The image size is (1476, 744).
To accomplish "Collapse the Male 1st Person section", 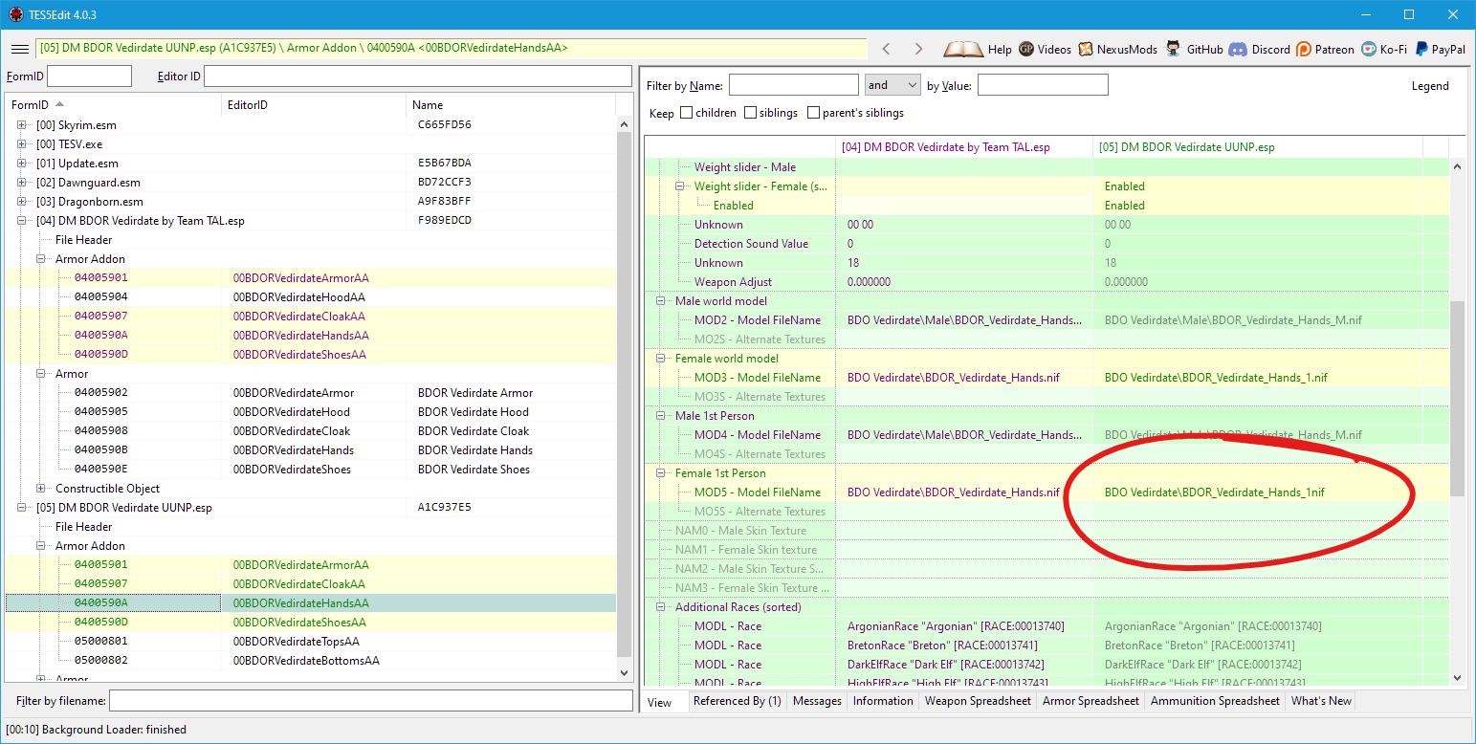I will tap(661, 416).
